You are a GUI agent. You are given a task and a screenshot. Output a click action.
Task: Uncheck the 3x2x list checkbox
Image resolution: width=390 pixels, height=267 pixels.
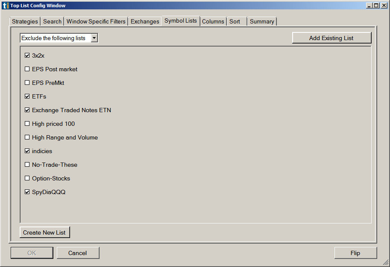pyautogui.click(x=27, y=55)
